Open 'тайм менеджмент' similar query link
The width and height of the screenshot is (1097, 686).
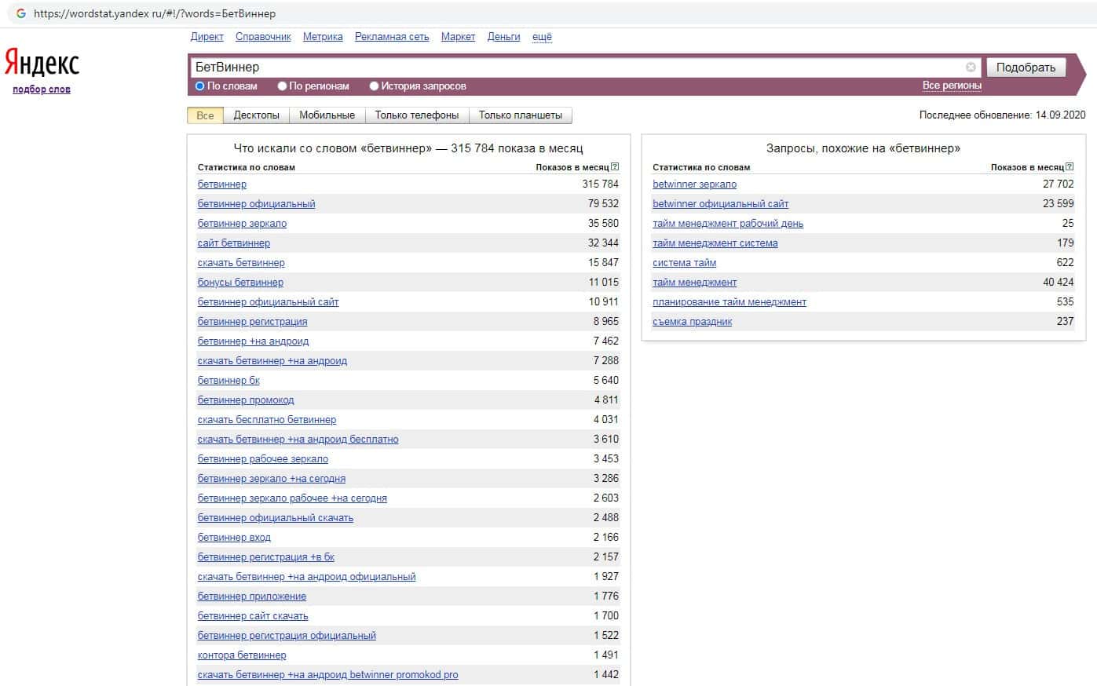[x=694, y=283]
